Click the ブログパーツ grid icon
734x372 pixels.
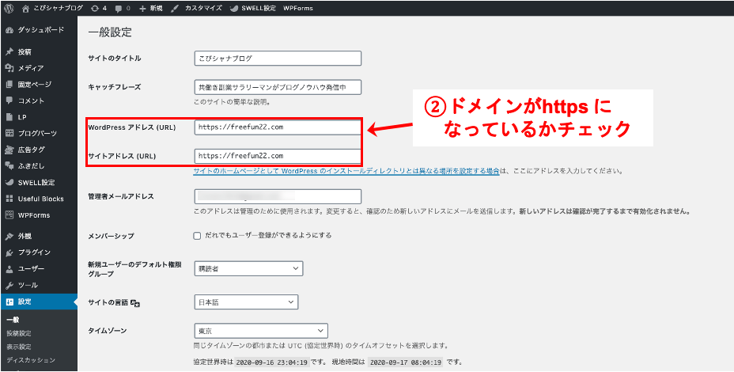pos(9,134)
